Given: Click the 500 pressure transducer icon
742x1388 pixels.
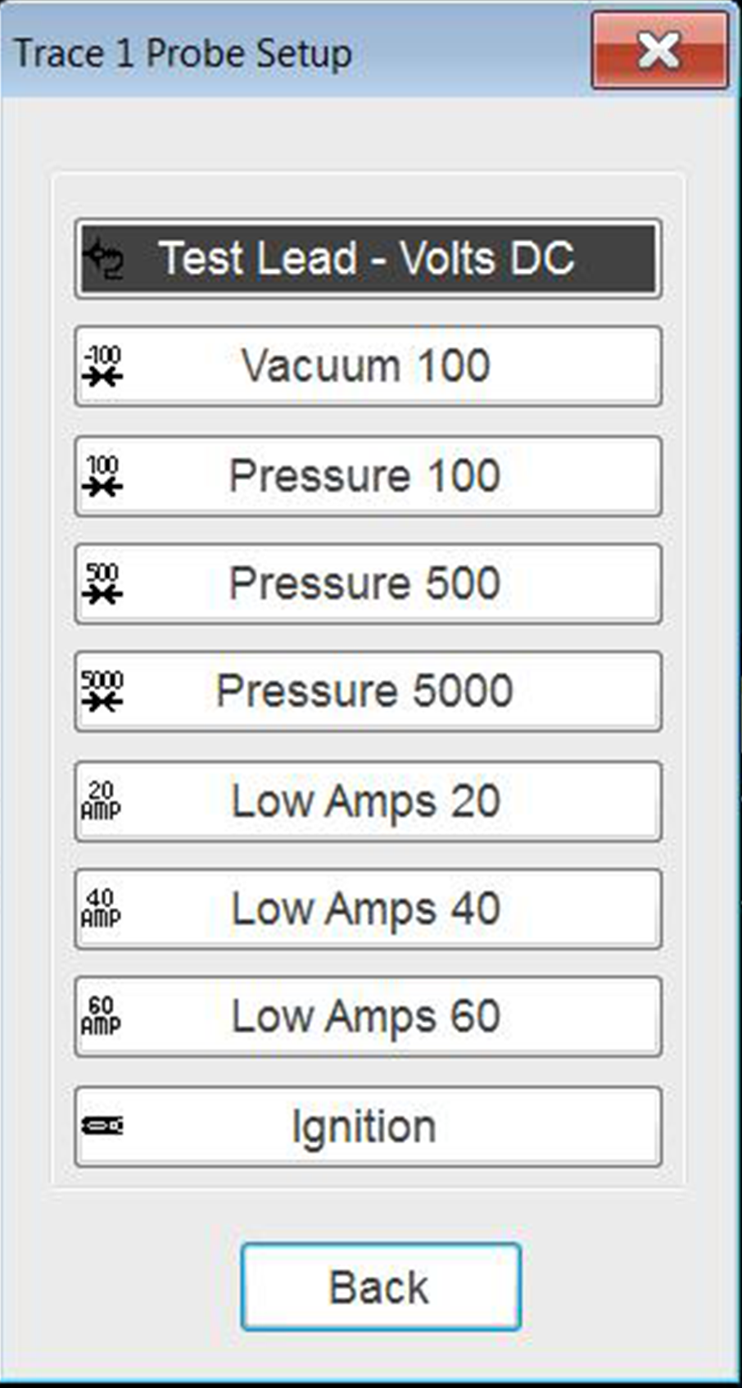Looking at the screenshot, I should tap(102, 583).
